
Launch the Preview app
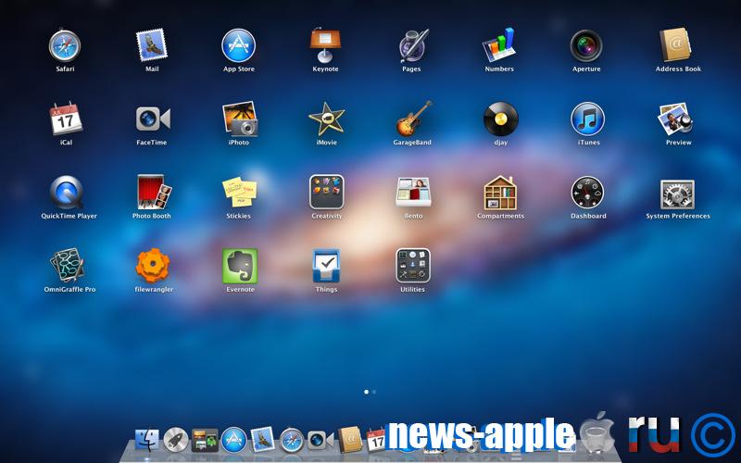click(x=676, y=119)
